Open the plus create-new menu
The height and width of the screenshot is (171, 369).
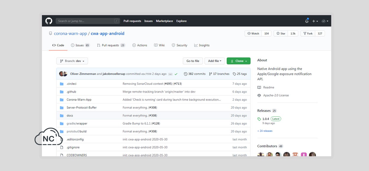click(315, 21)
